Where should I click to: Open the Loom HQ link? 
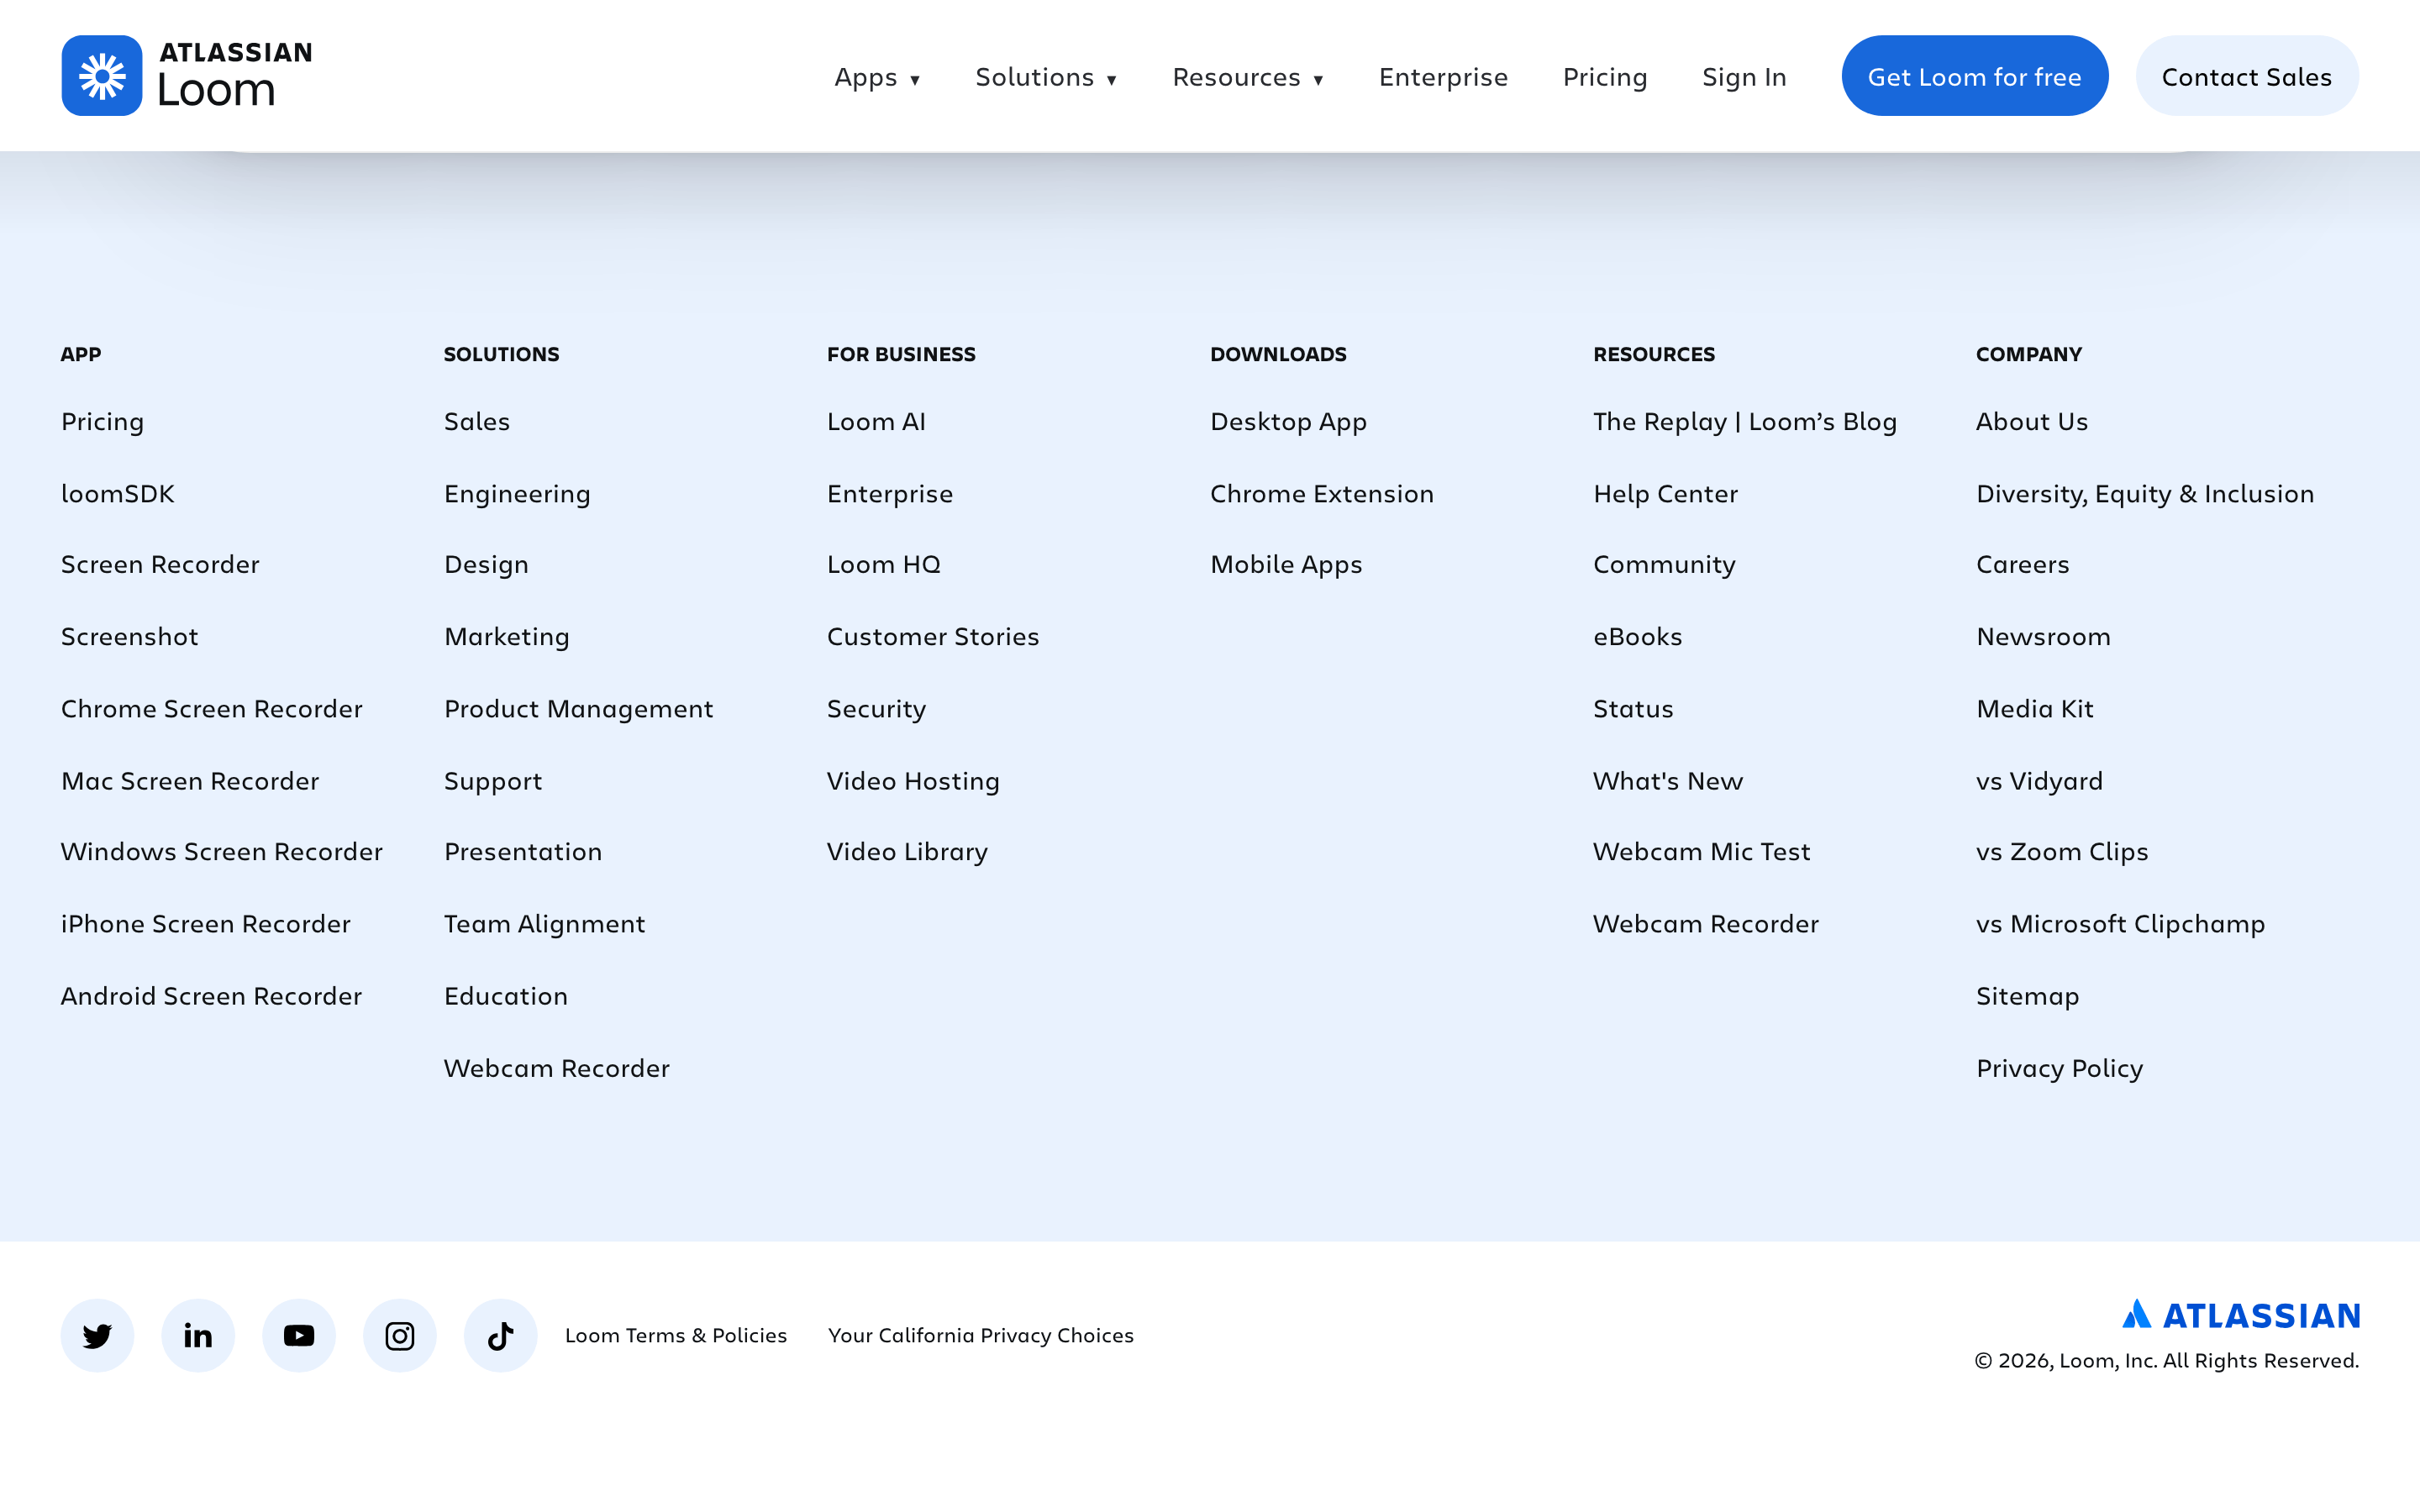[x=884, y=564]
